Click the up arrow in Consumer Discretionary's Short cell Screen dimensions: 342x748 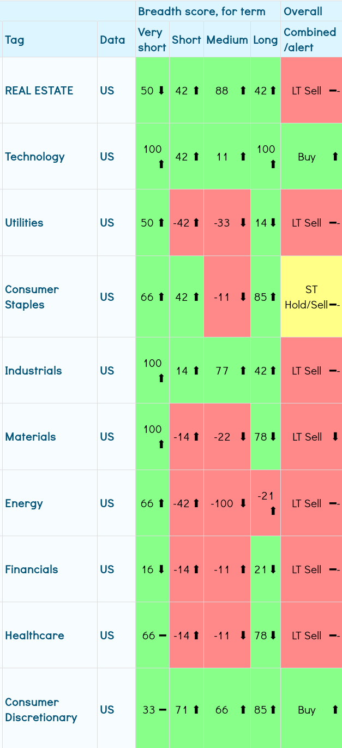(196, 710)
